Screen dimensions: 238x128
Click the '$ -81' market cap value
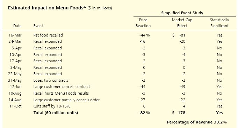pyautogui.click(x=179, y=35)
